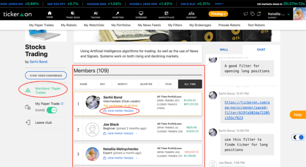
Task: Select the ALL TIME tab
Action: click(x=190, y=84)
